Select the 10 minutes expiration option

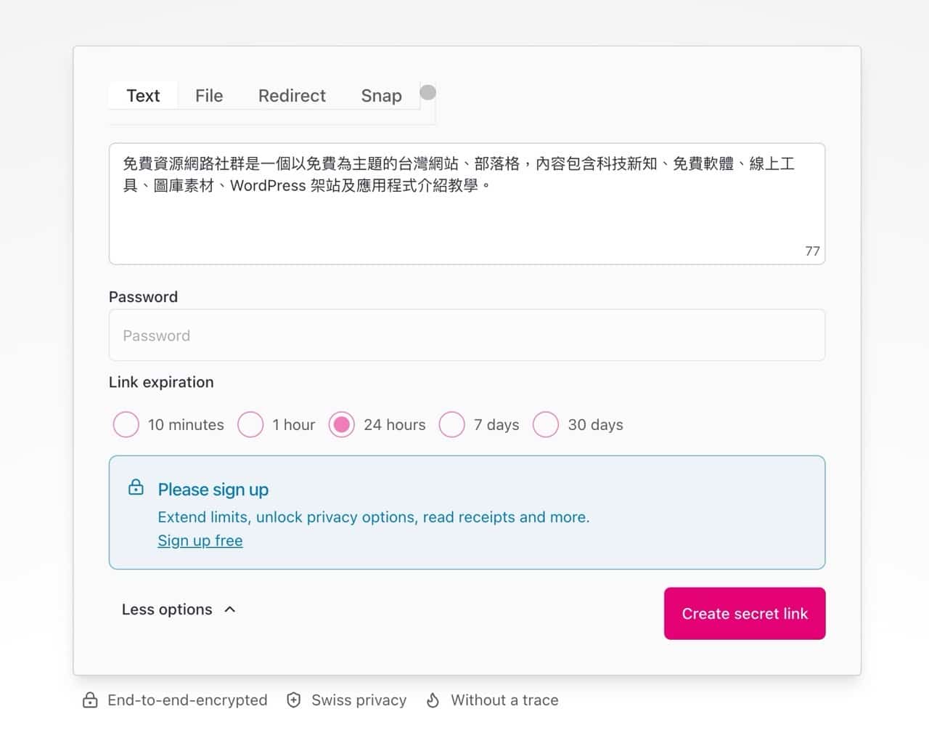click(126, 425)
